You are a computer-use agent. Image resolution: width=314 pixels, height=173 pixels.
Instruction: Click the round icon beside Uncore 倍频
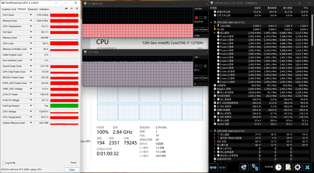[x=215, y=124]
